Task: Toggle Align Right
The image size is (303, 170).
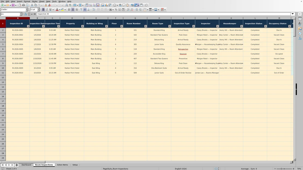Action: tap(76, 10)
